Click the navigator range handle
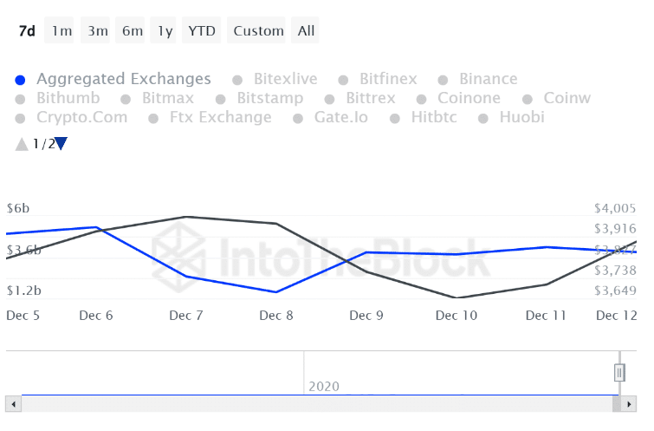654x431 pixels. pos(619,372)
